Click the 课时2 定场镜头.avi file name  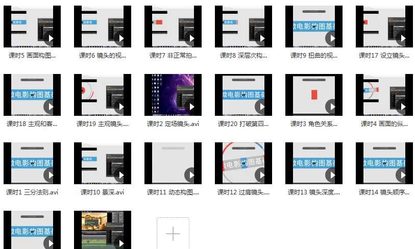[173, 124]
